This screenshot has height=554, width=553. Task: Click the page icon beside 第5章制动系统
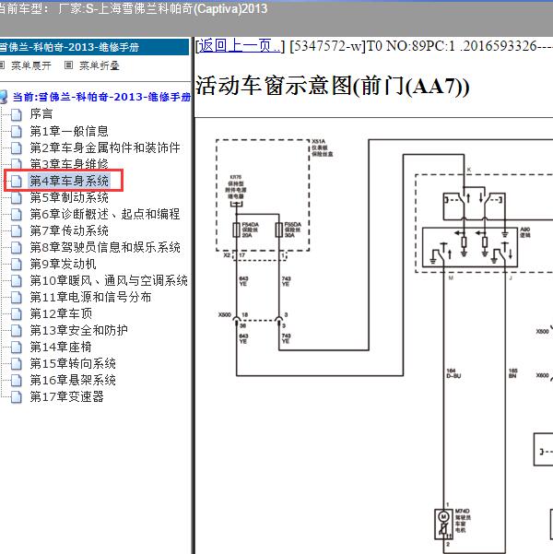tap(16, 197)
